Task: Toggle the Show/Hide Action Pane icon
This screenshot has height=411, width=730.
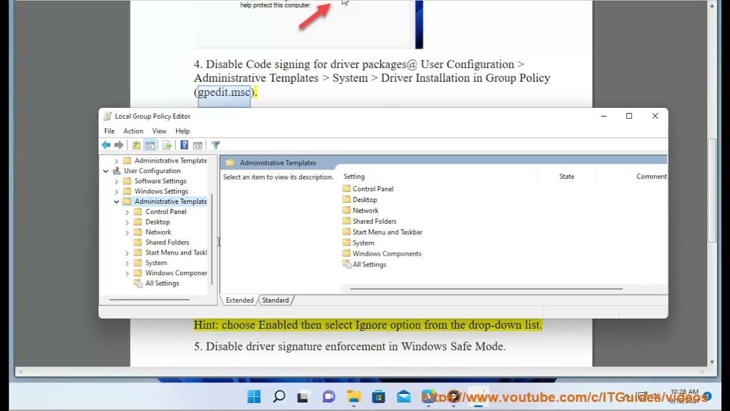Action: click(197, 146)
